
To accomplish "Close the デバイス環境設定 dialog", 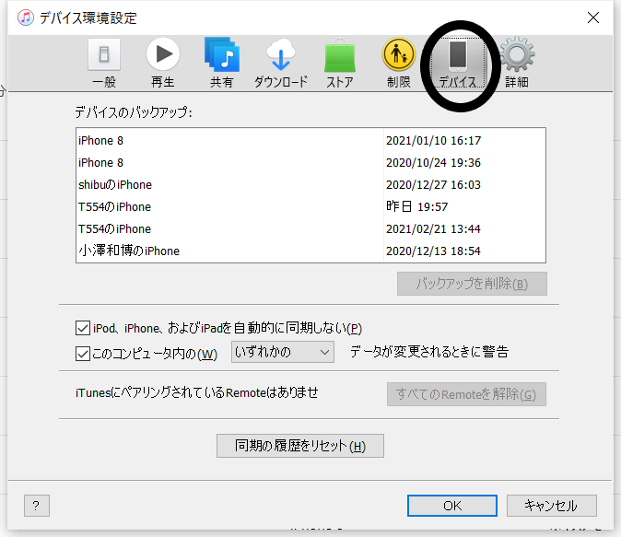I will point(592,18).
